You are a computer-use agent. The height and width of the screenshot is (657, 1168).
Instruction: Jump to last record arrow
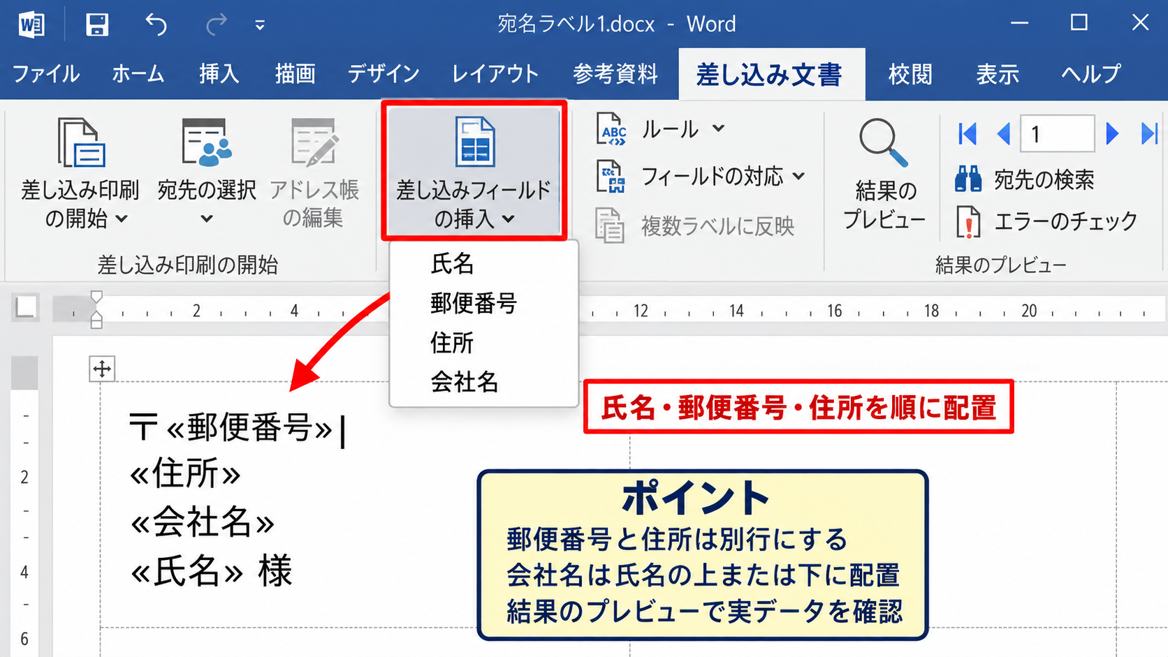pos(1149,133)
